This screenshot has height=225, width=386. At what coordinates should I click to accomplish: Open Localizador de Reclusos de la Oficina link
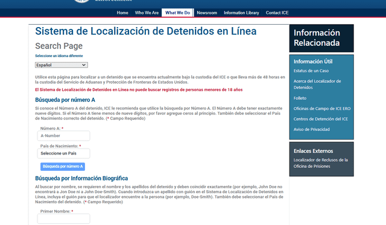320,163
